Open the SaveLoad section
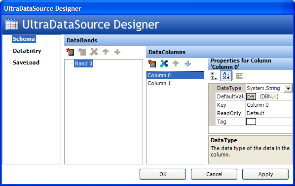 coord(26,62)
